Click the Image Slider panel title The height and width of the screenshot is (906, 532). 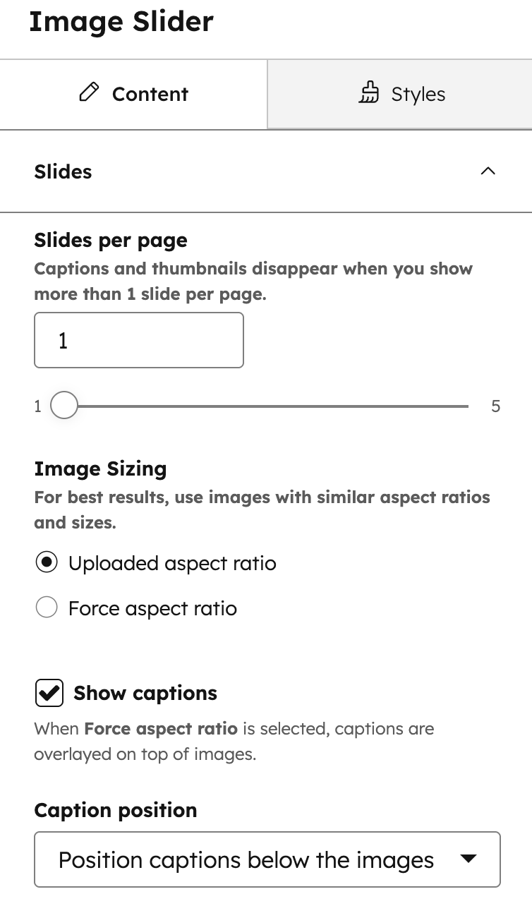[121, 21]
